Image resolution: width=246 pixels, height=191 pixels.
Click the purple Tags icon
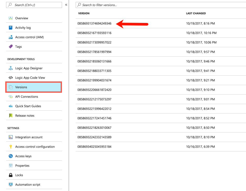pyautogui.click(x=11, y=47)
